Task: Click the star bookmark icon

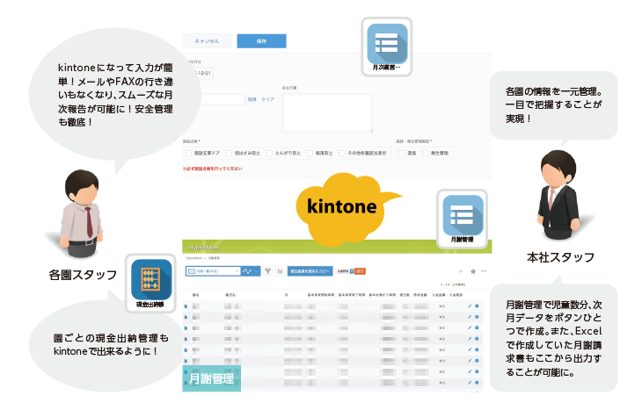Action: (x=473, y=271)
